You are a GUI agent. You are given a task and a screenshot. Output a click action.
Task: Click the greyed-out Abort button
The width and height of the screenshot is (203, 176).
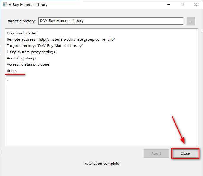(156, 153)
